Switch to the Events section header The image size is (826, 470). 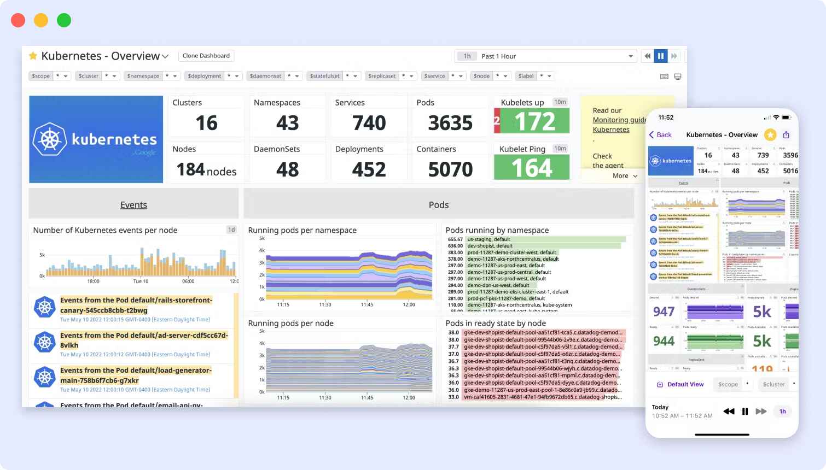(133, 204)
